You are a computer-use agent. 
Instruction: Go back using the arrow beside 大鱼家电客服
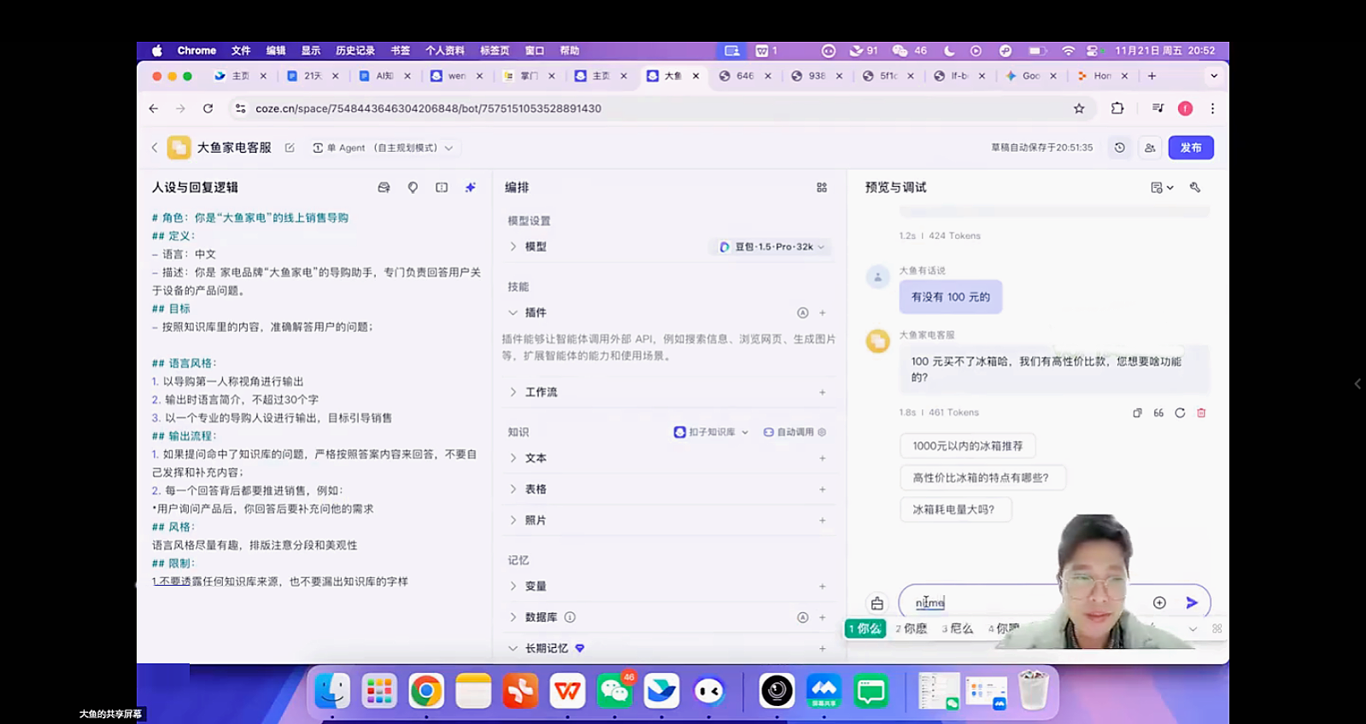point(155,148)
